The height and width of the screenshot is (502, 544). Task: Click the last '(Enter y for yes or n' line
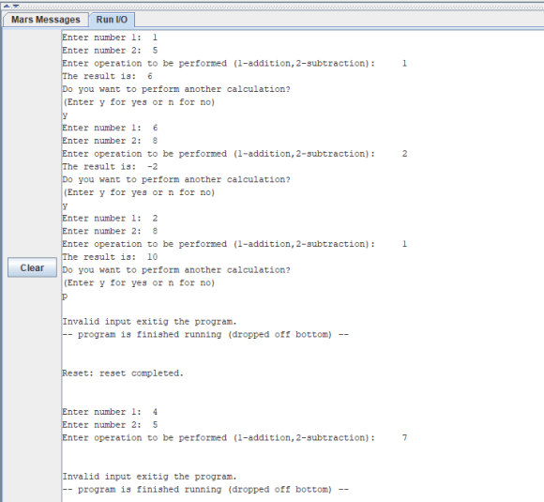pyautogui.click(x=139, y=283)
